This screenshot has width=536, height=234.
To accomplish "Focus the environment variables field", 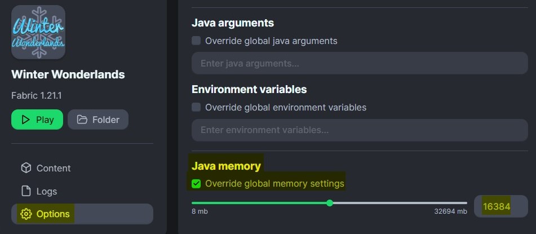I will pyautogui.click(x=360, y=130).
